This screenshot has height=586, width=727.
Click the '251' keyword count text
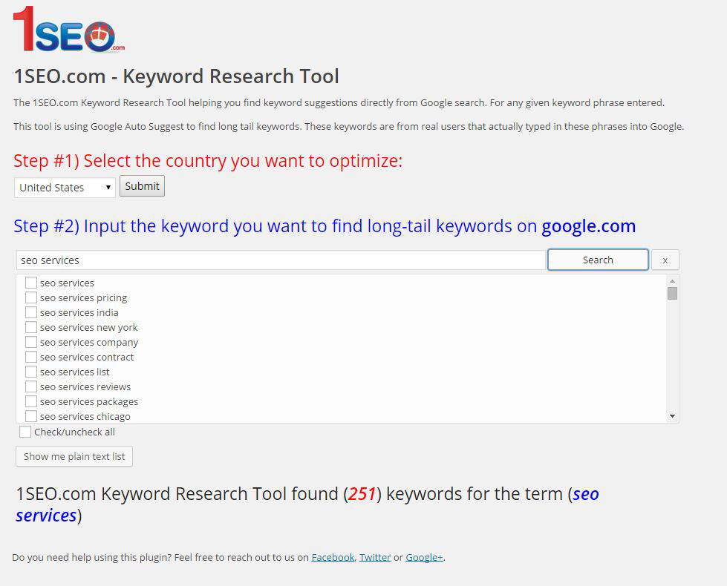(362, 494)
